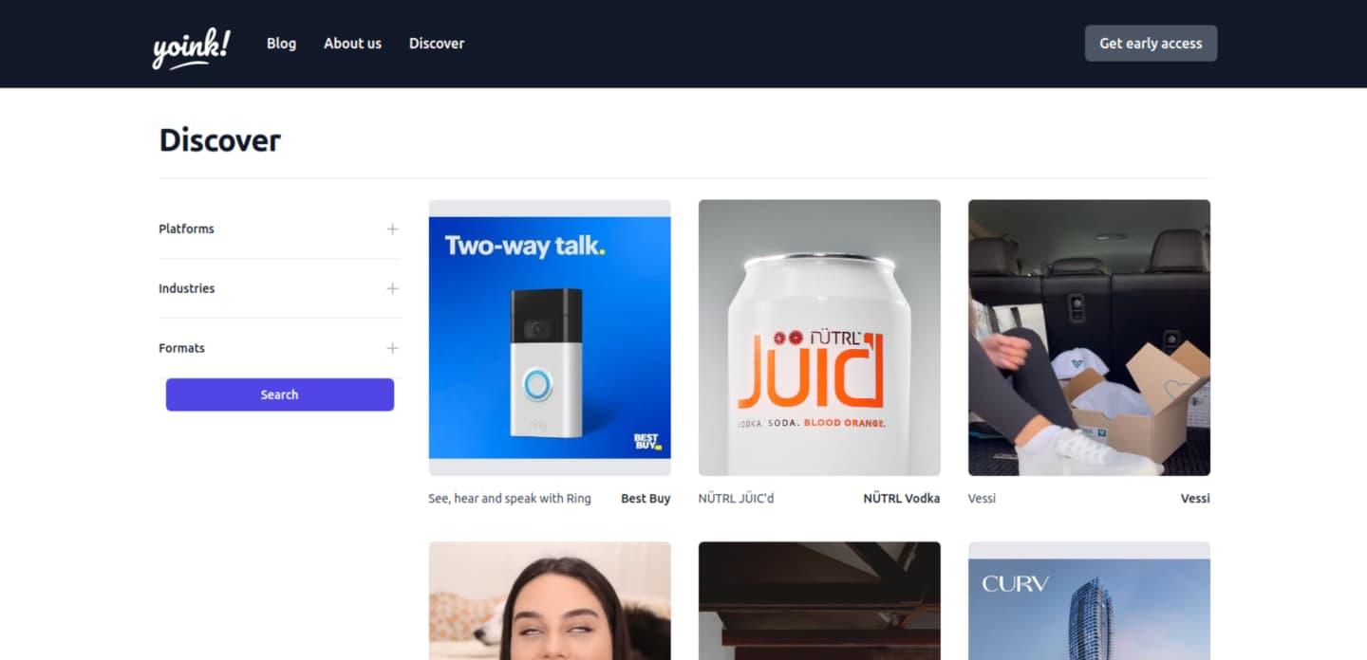Image resolution: width=1367 pixels, height=660 pixels.
Task: Expand the Formats filter plus icon
Action: point(392,348)
